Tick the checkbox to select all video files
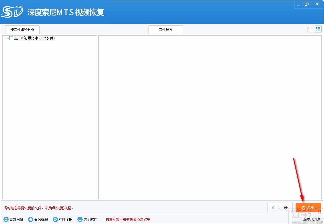 point(11,38)
